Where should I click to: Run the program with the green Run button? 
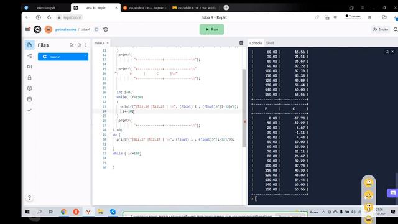click(211, 29)
